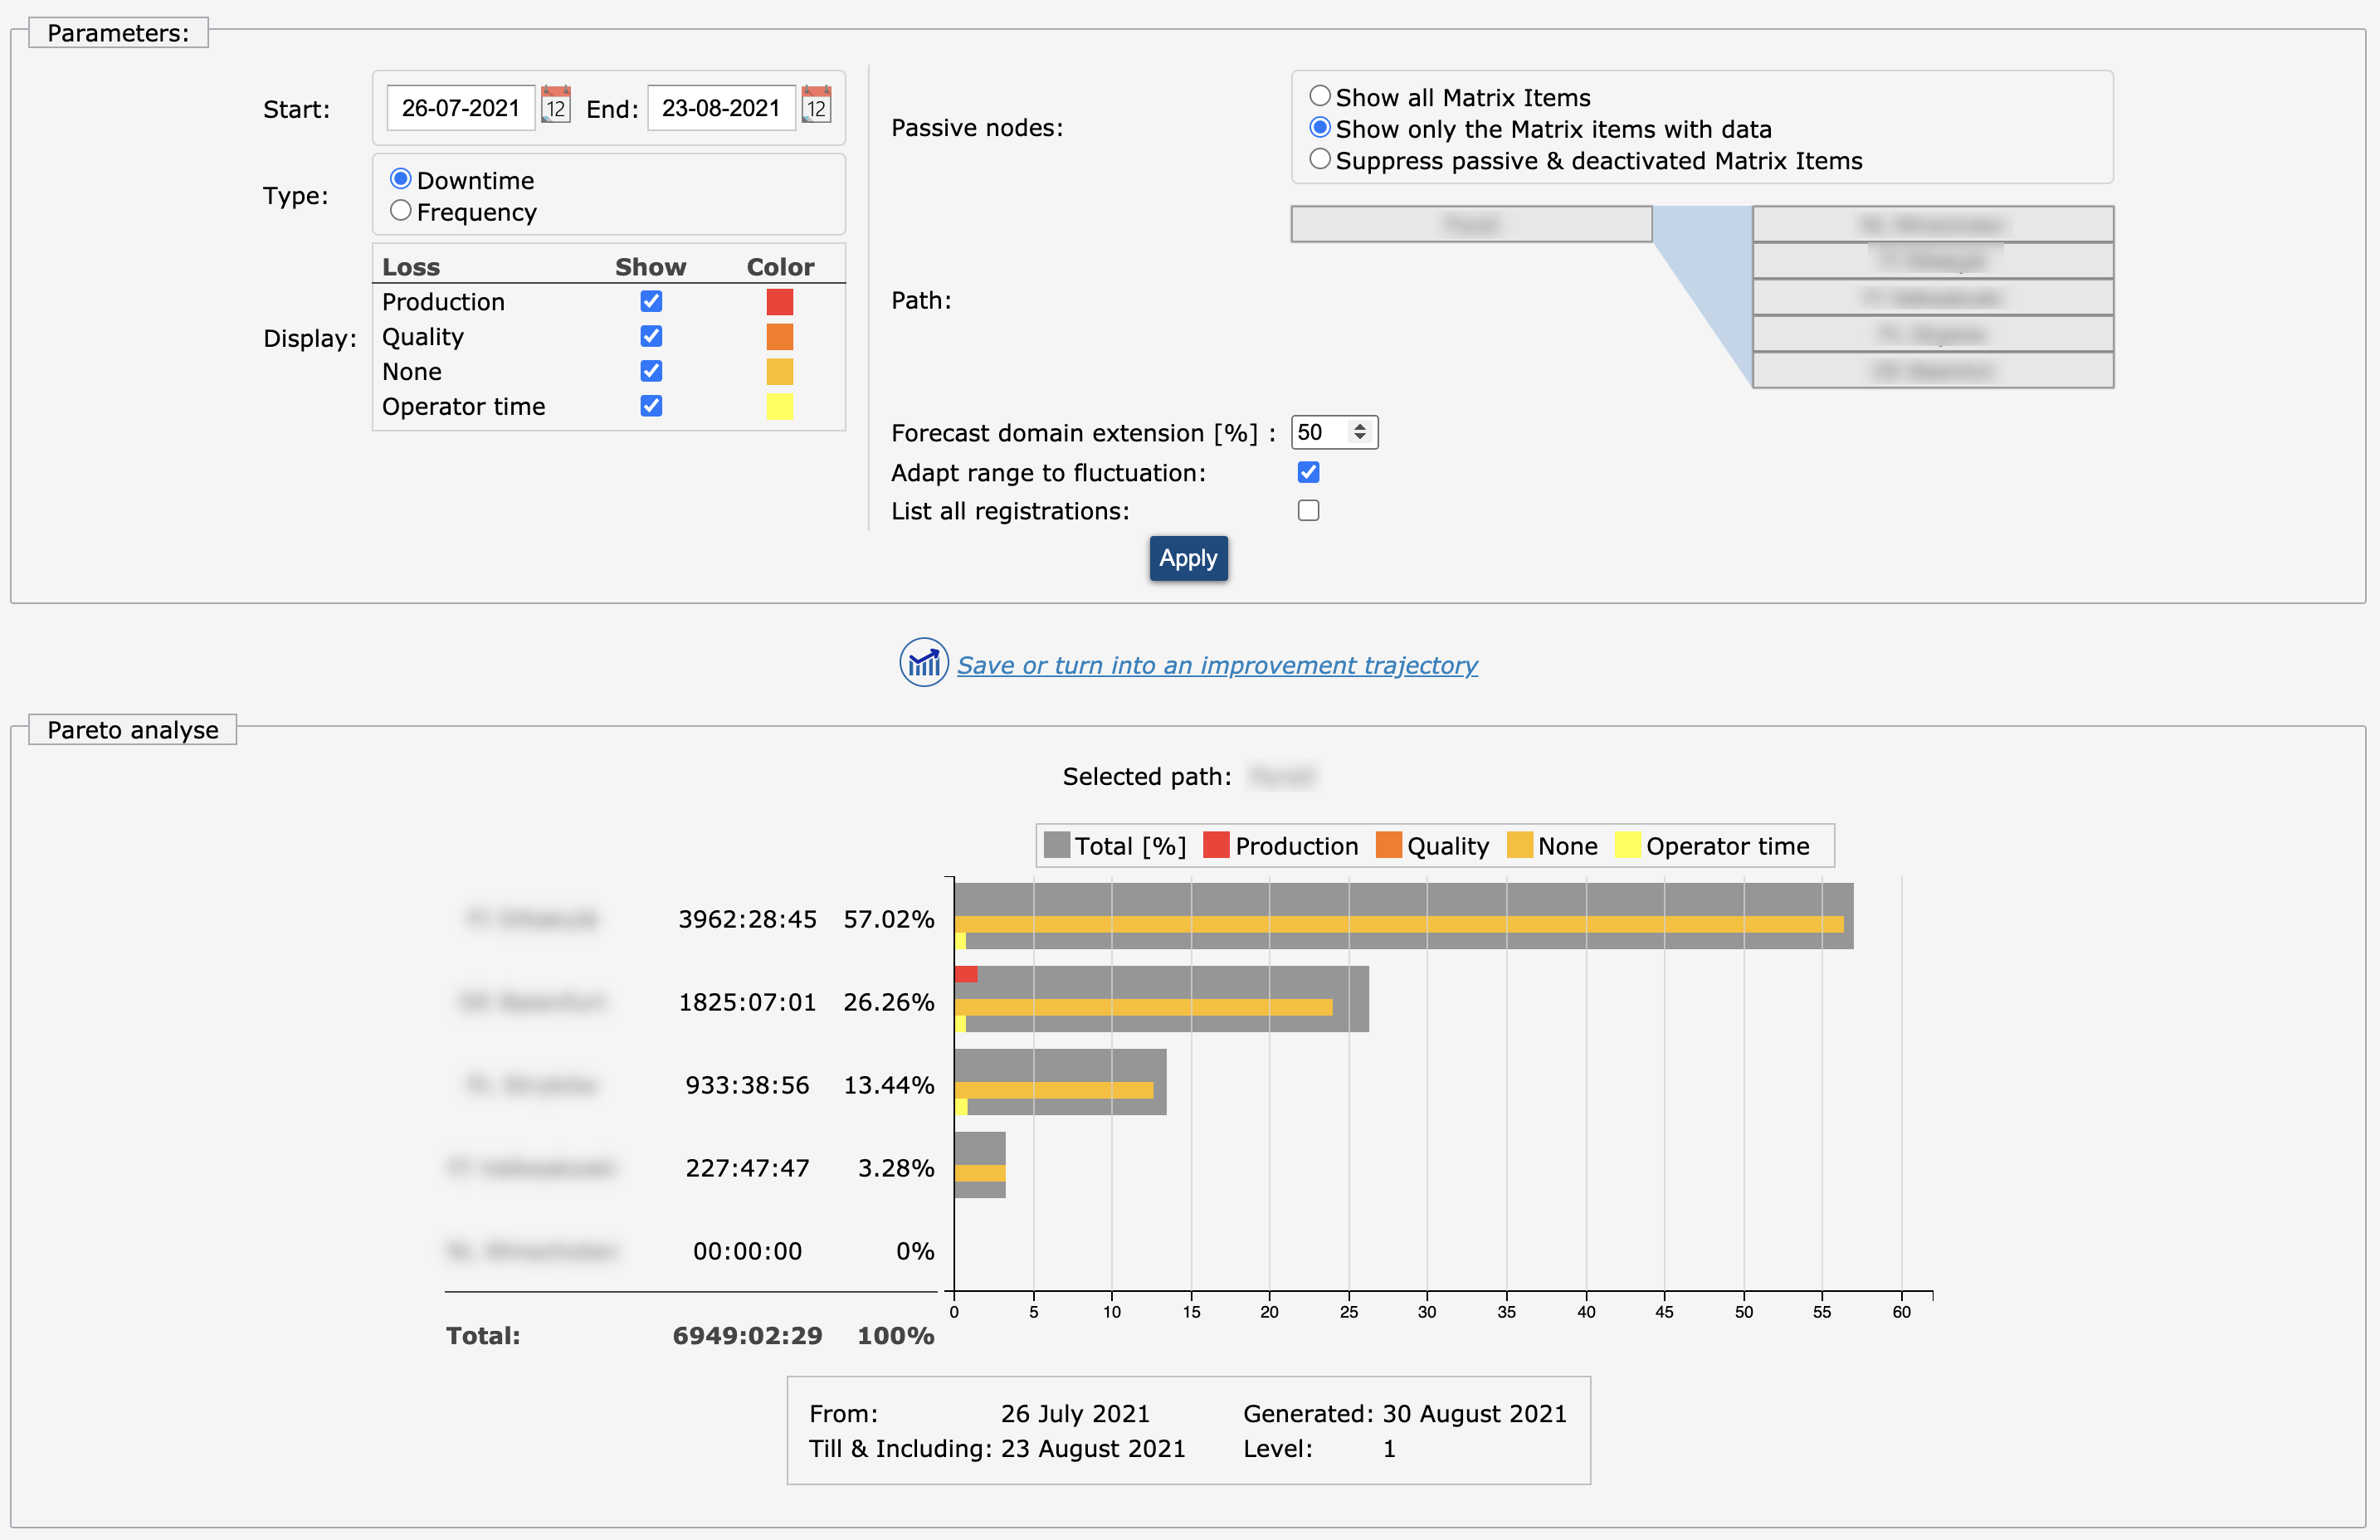Screen dimensions: 2380x1540
Task: Click the Production red color swatch
Action: click(779, 302)
